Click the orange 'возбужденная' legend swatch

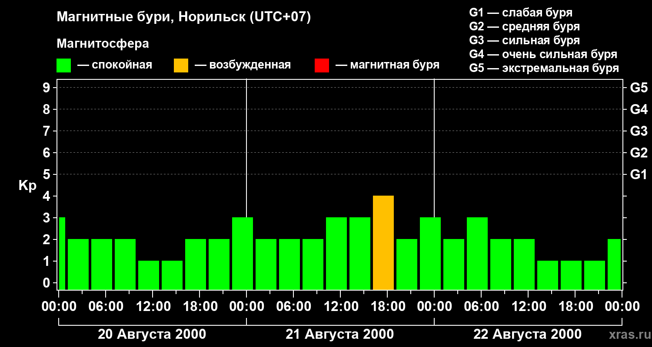click(x=181, y=65)
